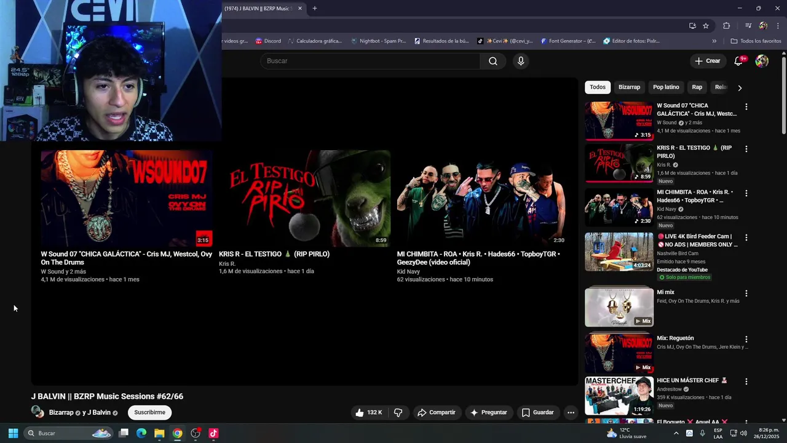Open Task View on the taskbar
The width and height of the screenshot is (787, 443).
124,433
